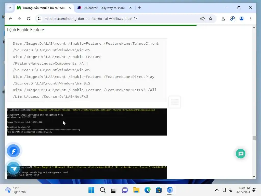
Task: Bookmark this page with the star
Action: 211,19
